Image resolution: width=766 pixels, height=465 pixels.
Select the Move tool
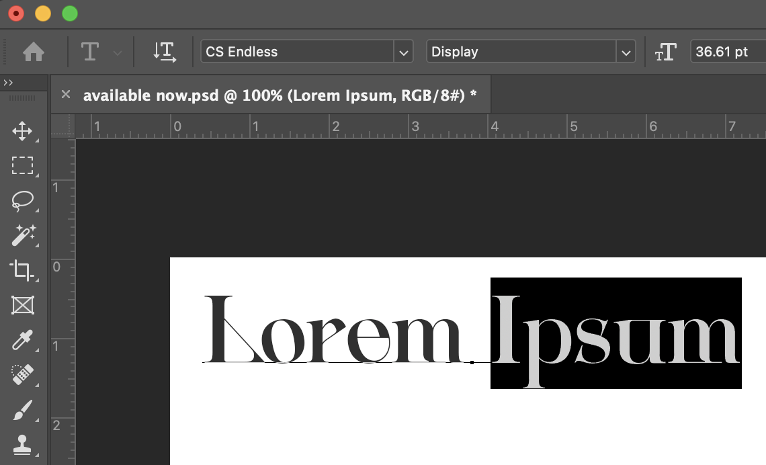pyautogui.click(x=22, y=131)
